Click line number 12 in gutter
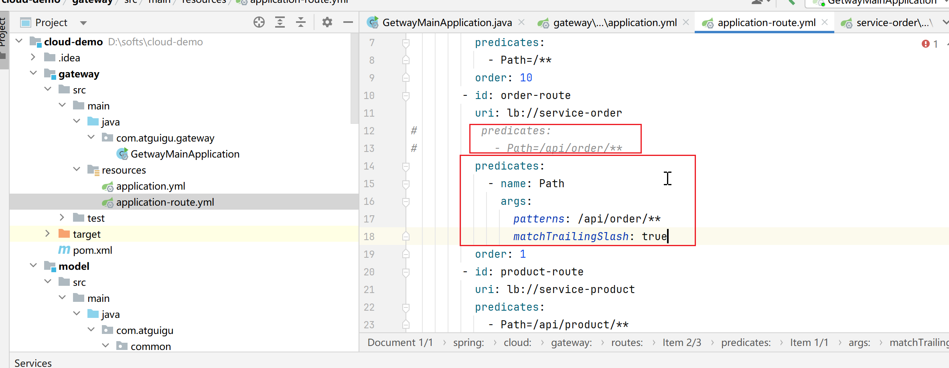This screenshot has width=949, height=368. click(369, 131)
